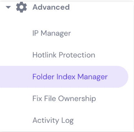View Activity Log under Advanced
Viewport: 134px width, 132px height.
(x=53, y=121)
